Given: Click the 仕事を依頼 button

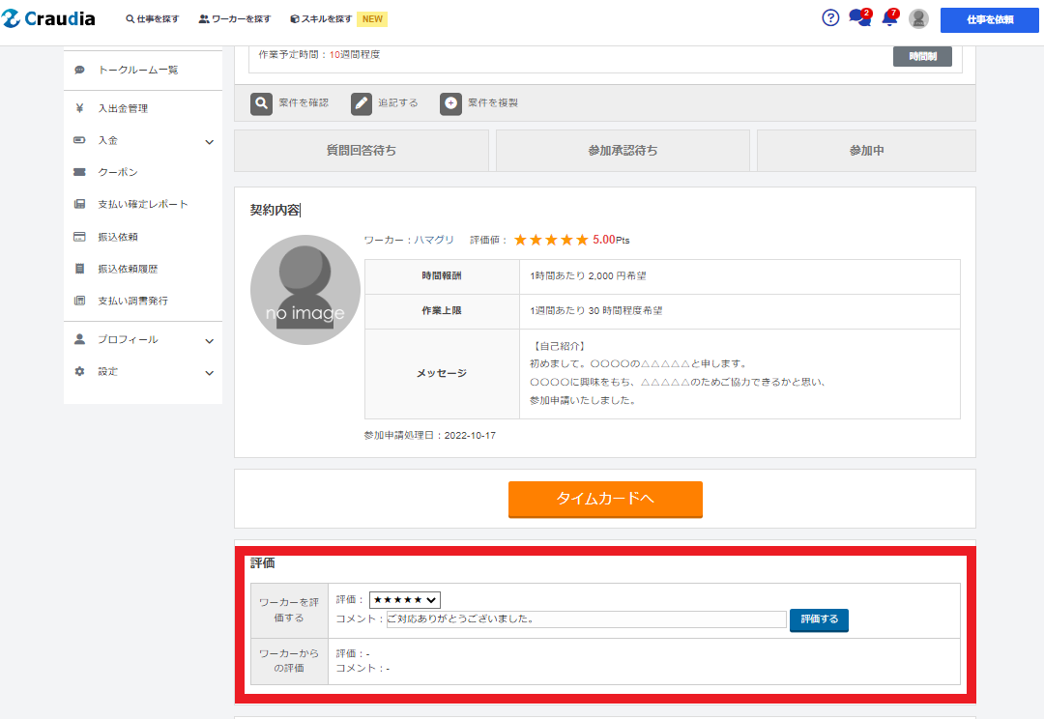Looking at the screenshot, I should 989,19.
